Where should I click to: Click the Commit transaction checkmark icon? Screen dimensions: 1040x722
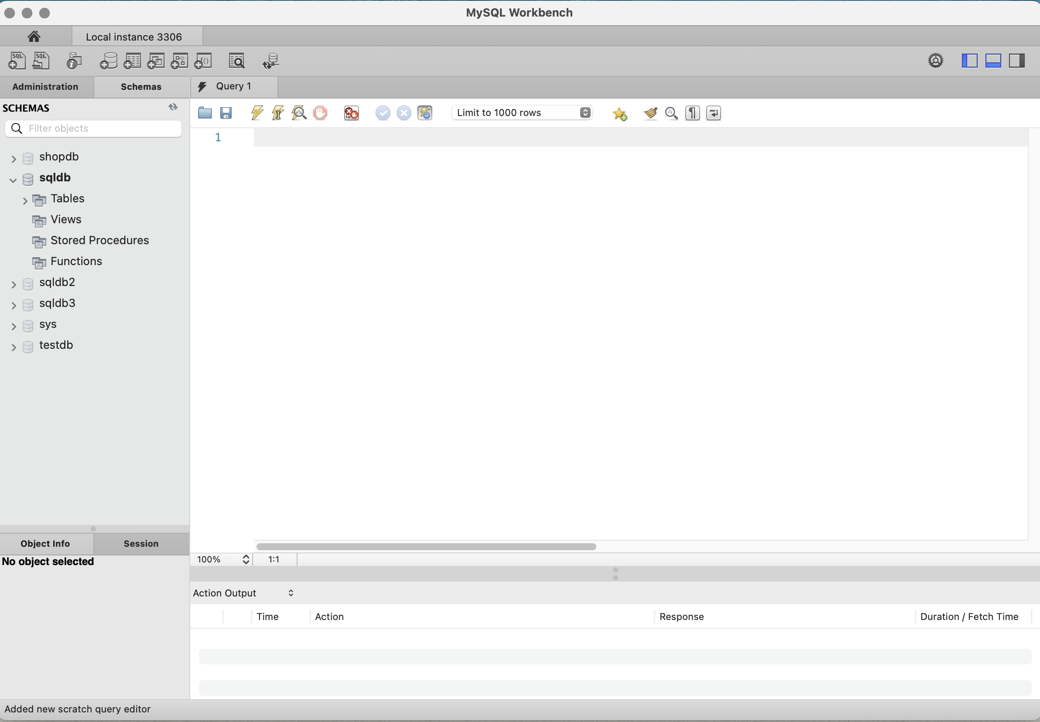[383, 112]
